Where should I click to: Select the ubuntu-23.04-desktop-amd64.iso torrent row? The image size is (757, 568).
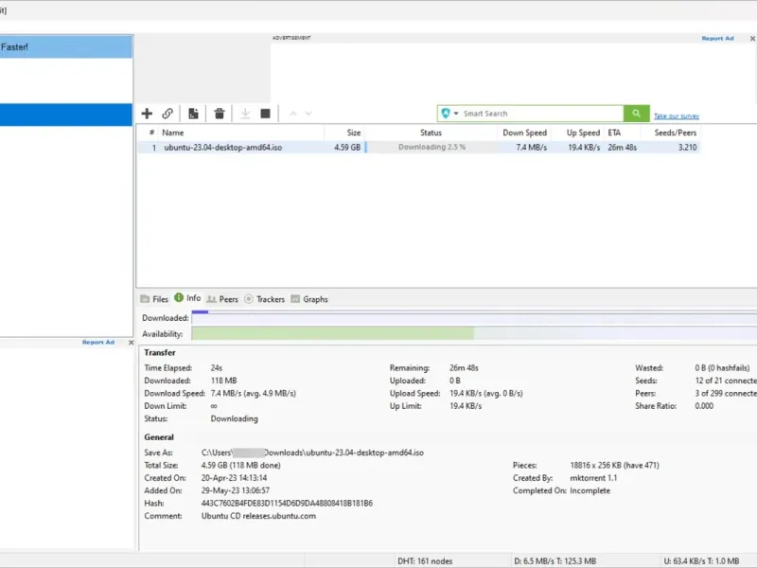tap(419, 148)
